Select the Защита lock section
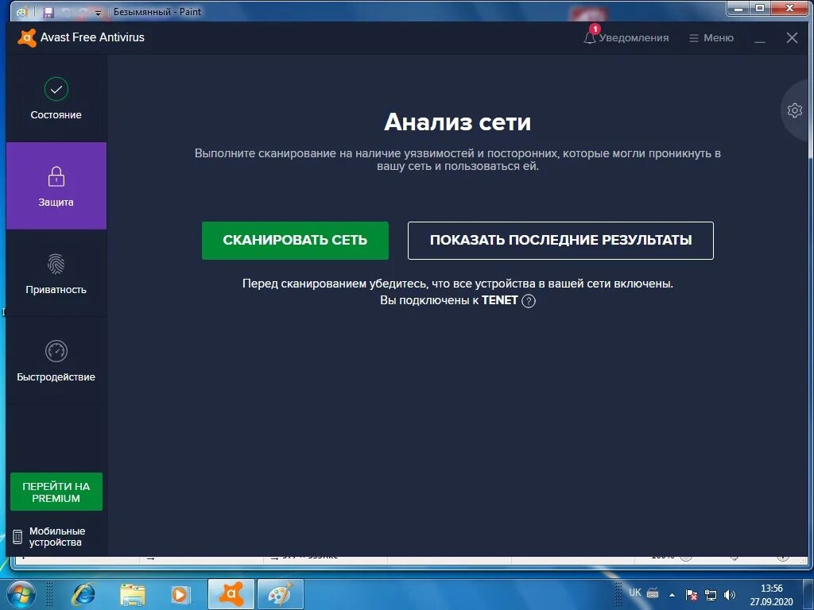The height and width of the screenshot is (610, 814). [x=56, y=186]
